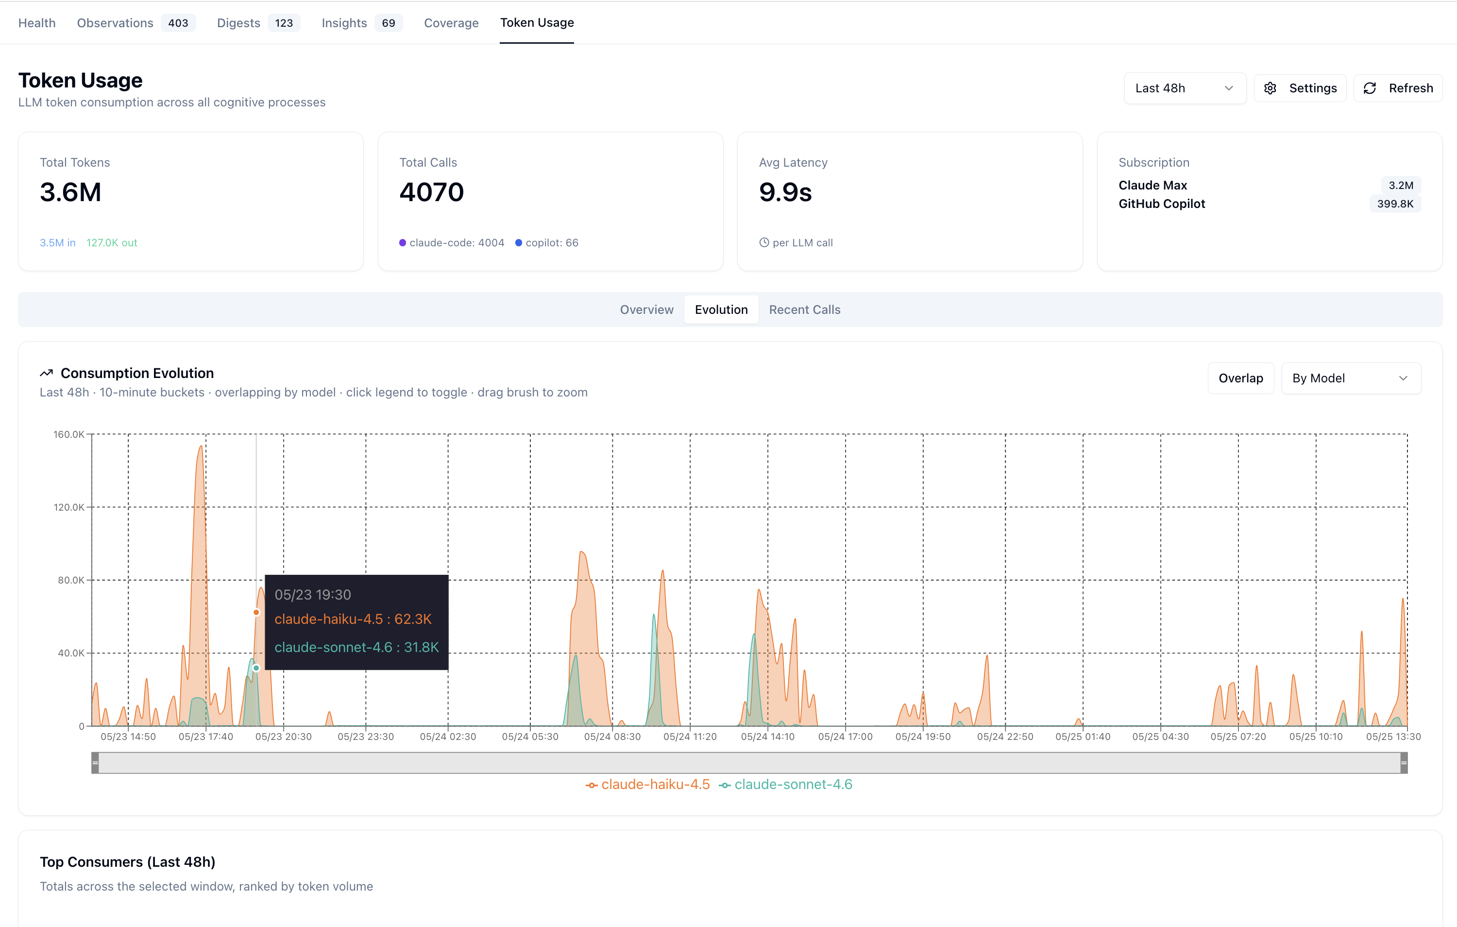
Task: Open the Last 48h time range dropdown
Action: (x=1185, y=88)
